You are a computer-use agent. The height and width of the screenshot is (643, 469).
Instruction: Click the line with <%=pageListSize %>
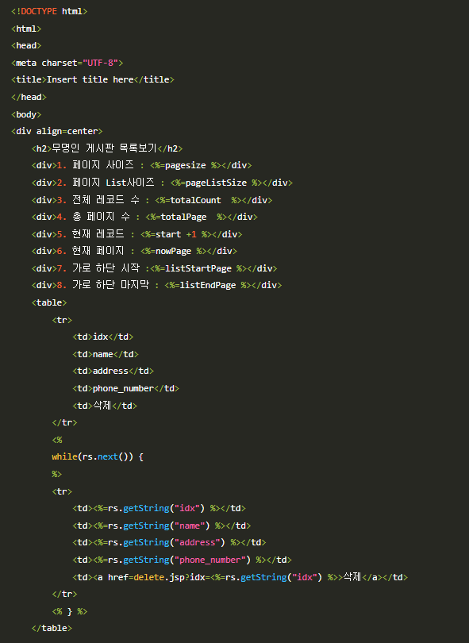coord(162,183)
